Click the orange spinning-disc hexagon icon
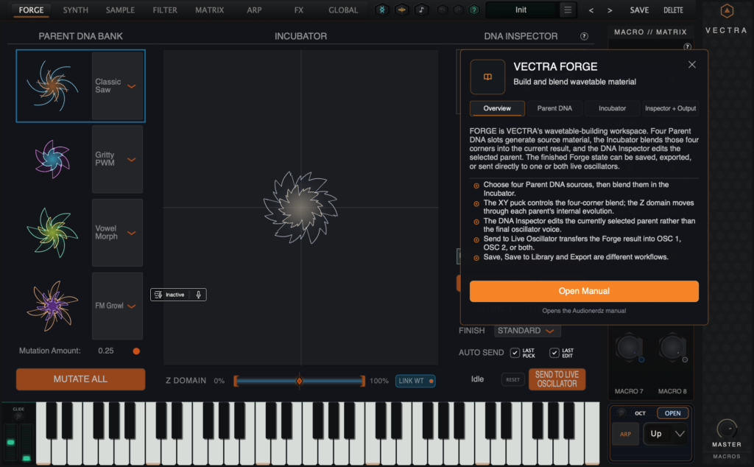 tap(402, 10)
